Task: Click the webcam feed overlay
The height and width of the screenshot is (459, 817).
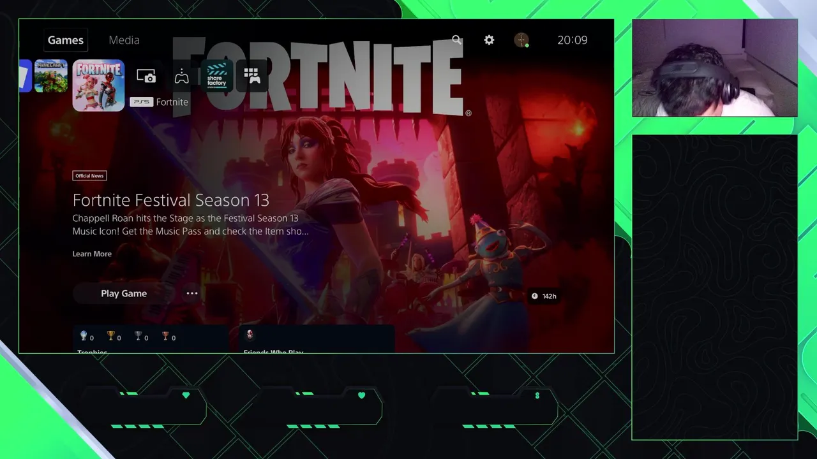Action: tap(715, 68)
